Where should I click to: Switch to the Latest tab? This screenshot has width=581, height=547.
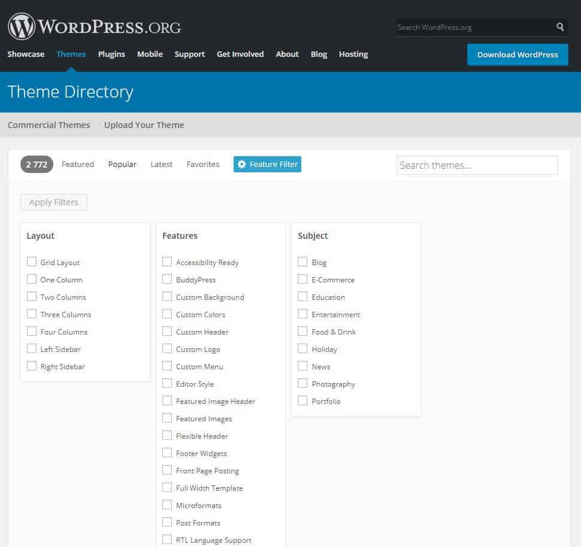[162, 164]
